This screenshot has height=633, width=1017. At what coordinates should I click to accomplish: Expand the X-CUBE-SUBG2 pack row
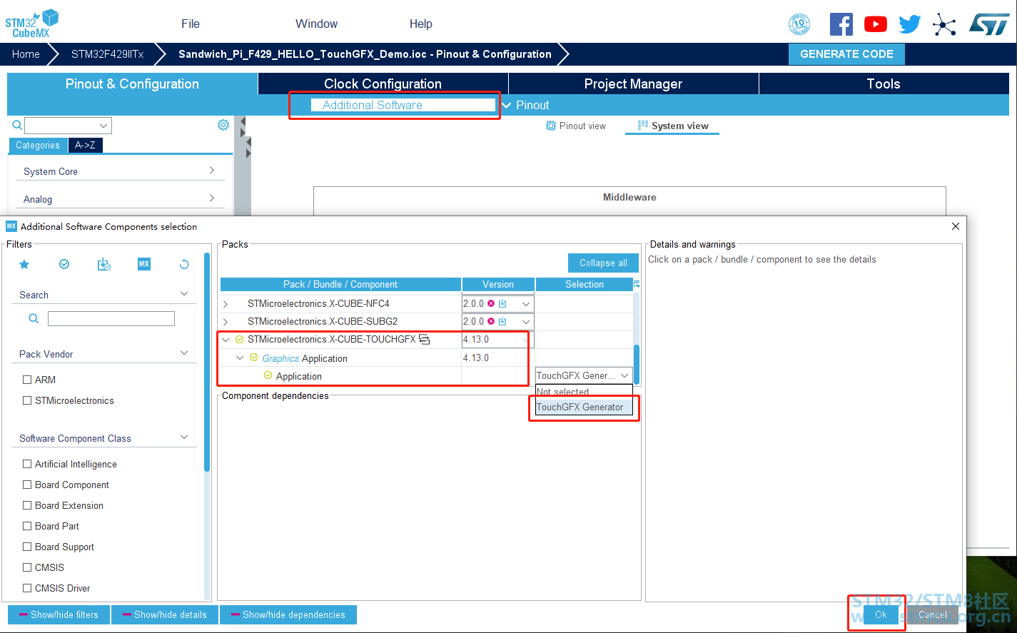(x=226, y=322)
